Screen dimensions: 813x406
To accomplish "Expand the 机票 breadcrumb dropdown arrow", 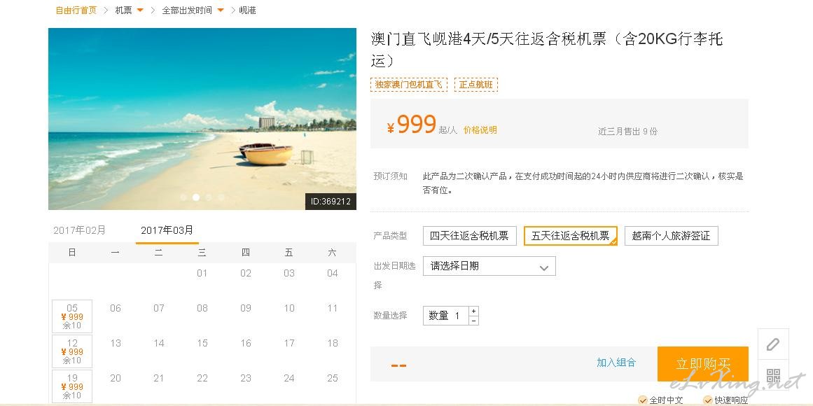I will pos(140,10).
